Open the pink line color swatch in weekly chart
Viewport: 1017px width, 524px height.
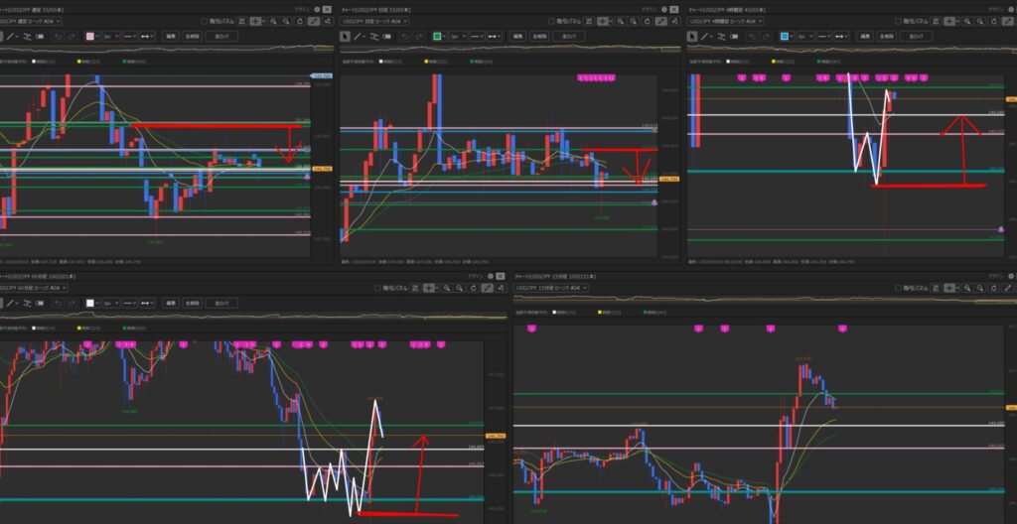tap(90, 37)
